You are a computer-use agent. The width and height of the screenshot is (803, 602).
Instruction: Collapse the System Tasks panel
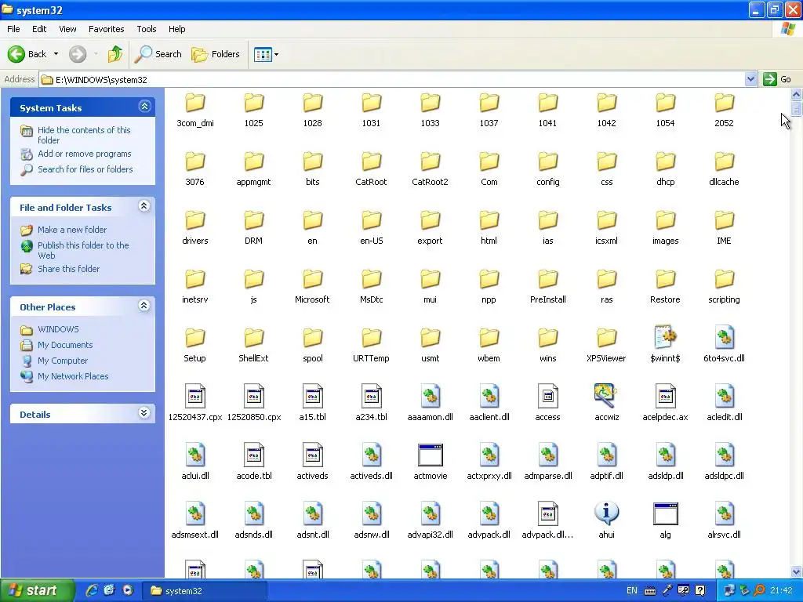pos(144,107)
